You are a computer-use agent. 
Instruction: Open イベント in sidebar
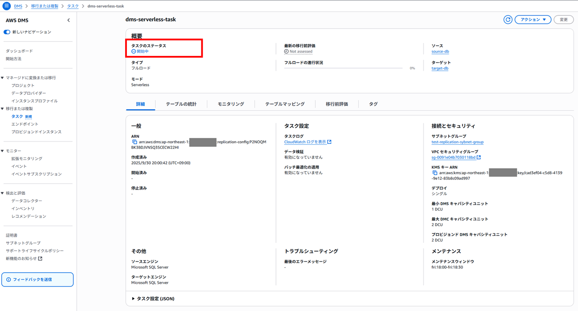(x=19, y=166)
